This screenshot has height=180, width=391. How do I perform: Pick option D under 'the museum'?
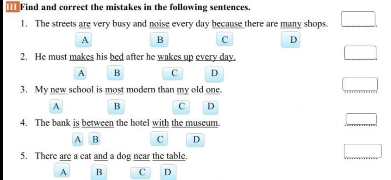tap(196, 139)
